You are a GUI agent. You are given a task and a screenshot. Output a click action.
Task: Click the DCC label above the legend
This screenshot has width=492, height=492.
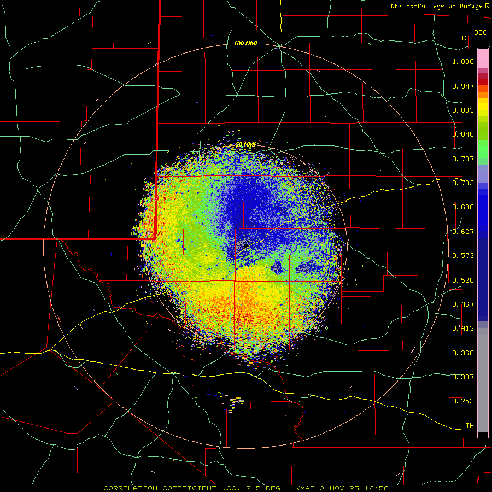point(480,33)
